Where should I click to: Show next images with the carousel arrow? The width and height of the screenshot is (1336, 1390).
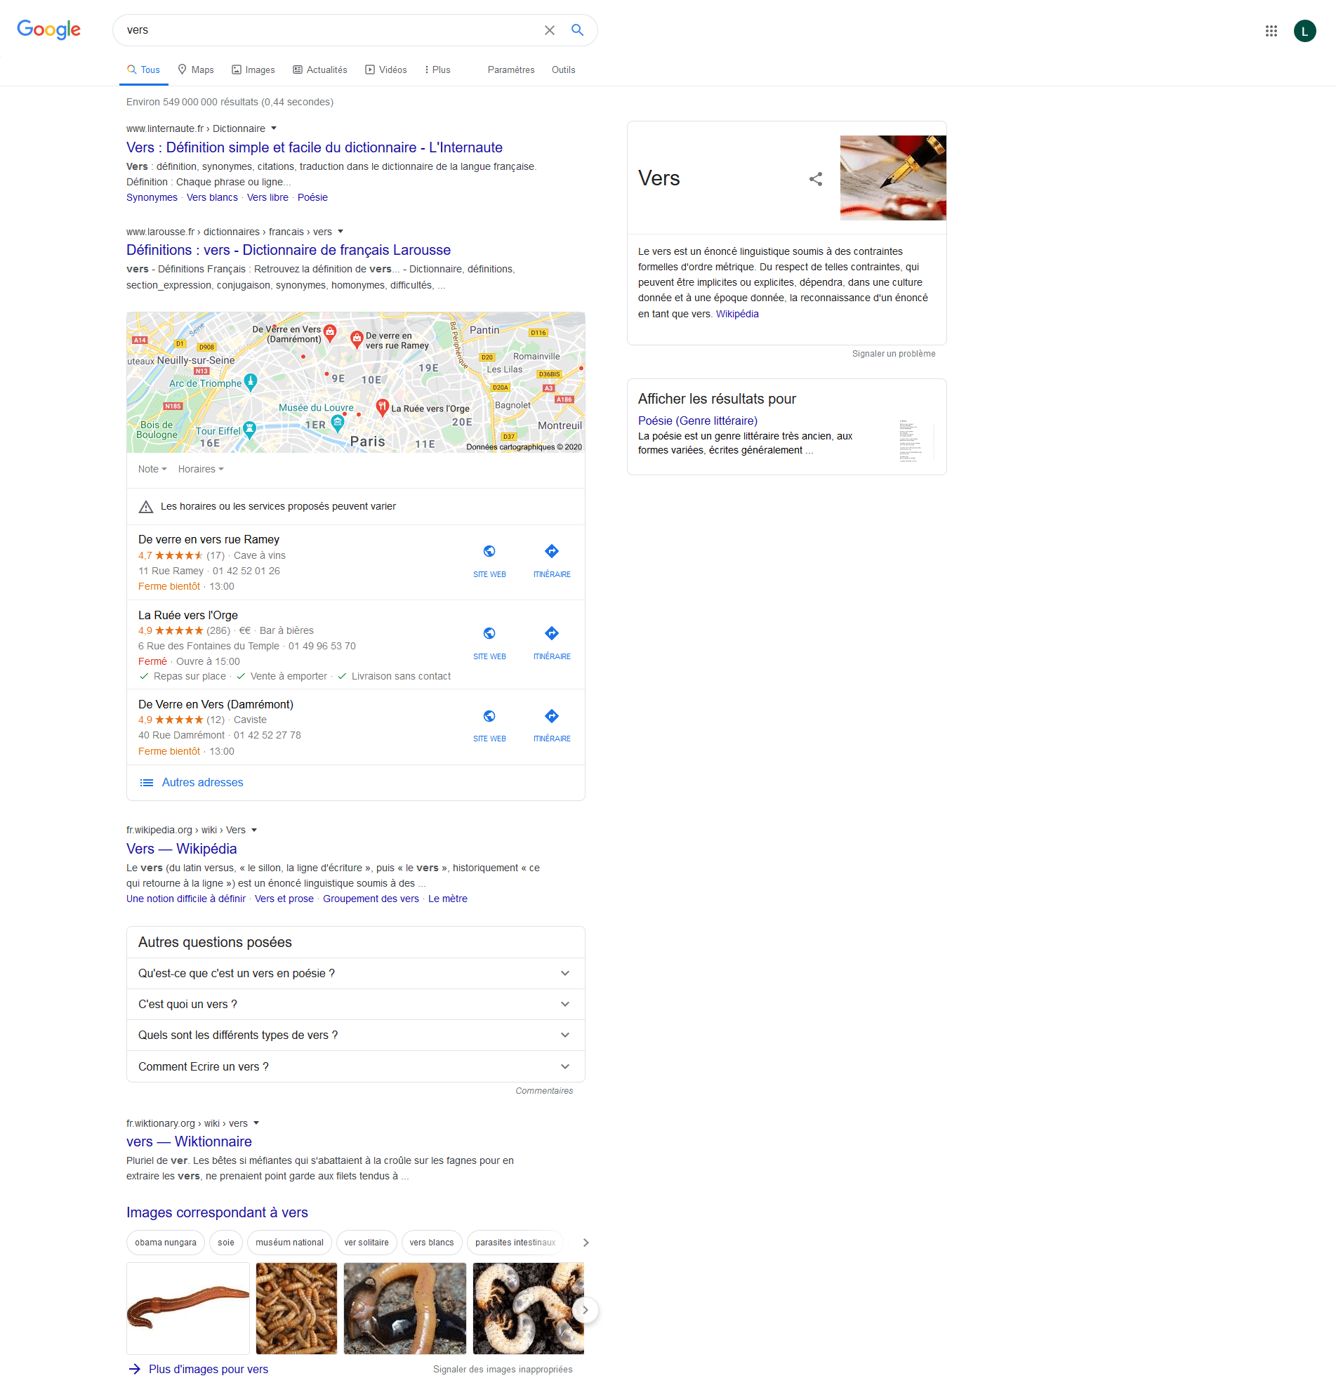tap(585, 1310)
